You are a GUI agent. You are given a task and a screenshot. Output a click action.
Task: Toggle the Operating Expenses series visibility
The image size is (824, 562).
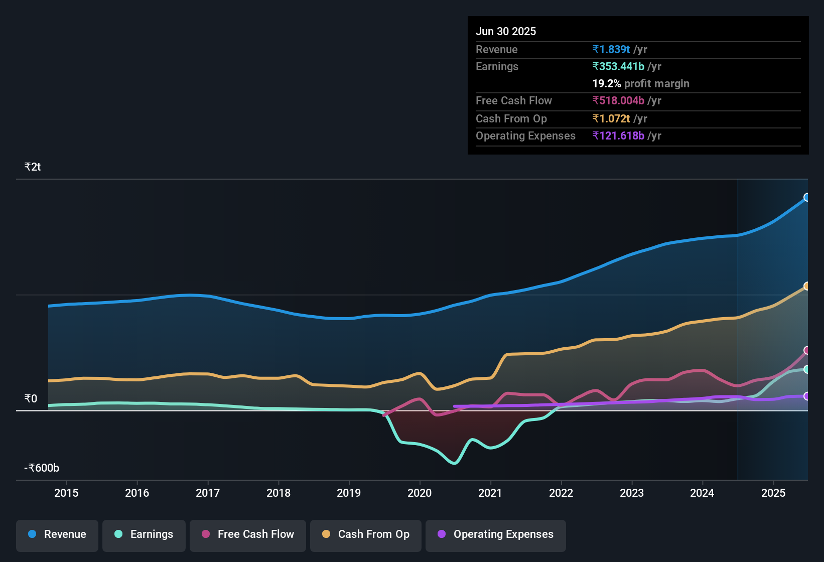[495, 534]
